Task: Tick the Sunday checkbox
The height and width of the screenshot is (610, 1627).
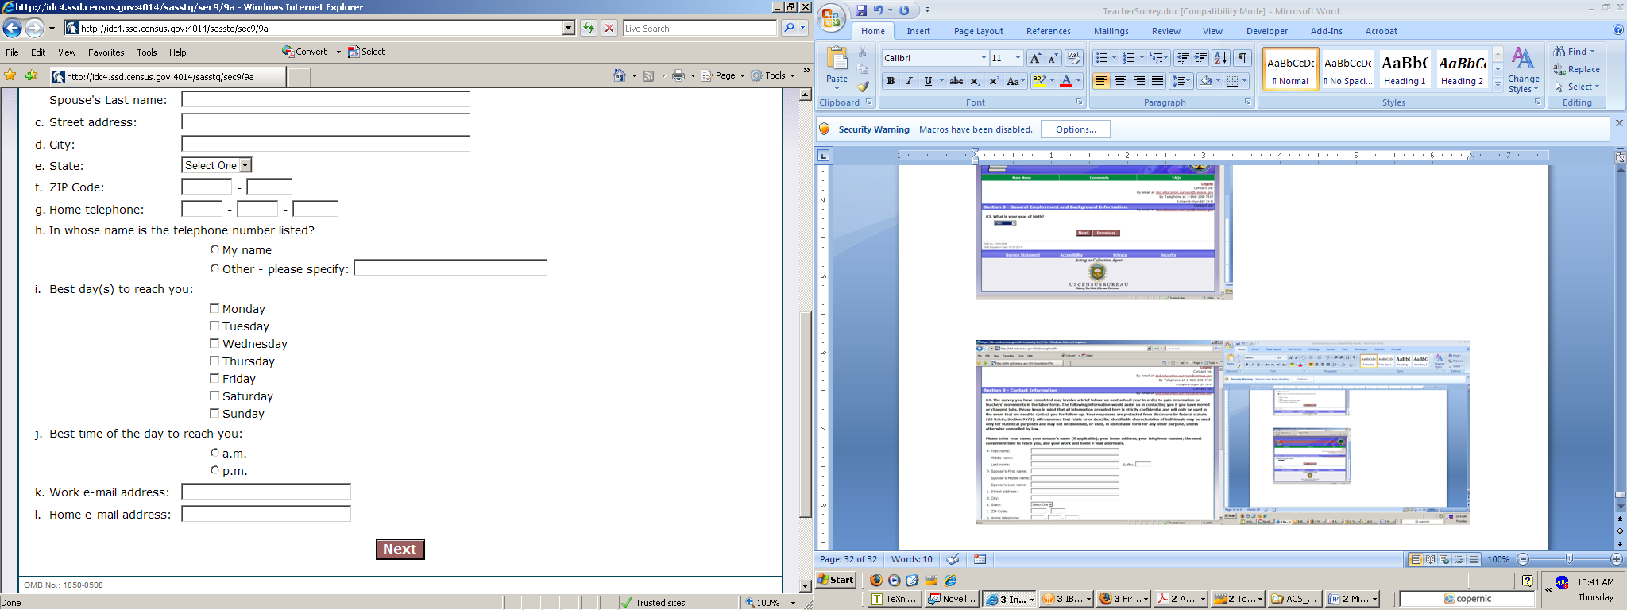Action: [x=214, y=413]
